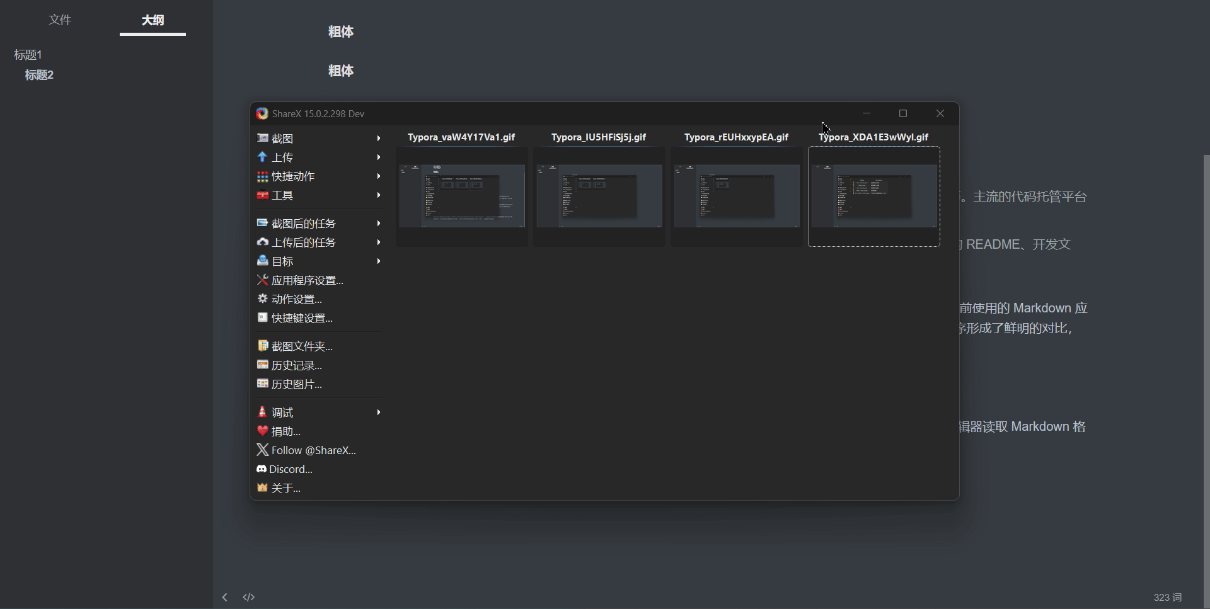Click the 捐助 heart icon
The image size is (1210, 609).
263,431
